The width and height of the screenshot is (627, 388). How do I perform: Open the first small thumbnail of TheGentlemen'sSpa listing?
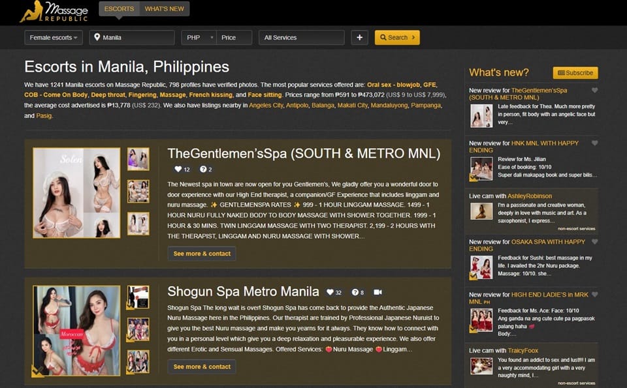[x=138, y=159]
